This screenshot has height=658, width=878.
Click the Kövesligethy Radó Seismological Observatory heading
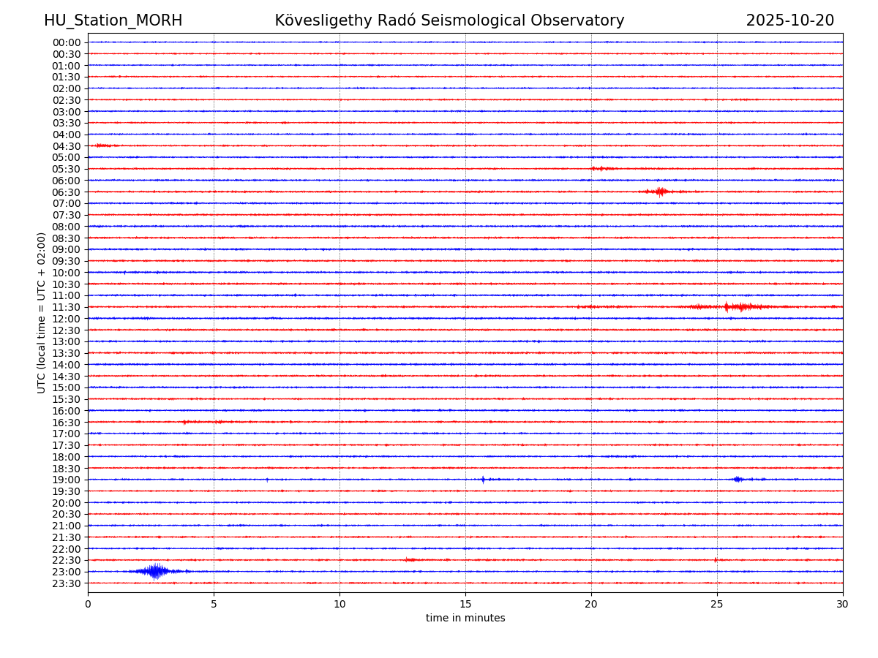coord(449,20)
